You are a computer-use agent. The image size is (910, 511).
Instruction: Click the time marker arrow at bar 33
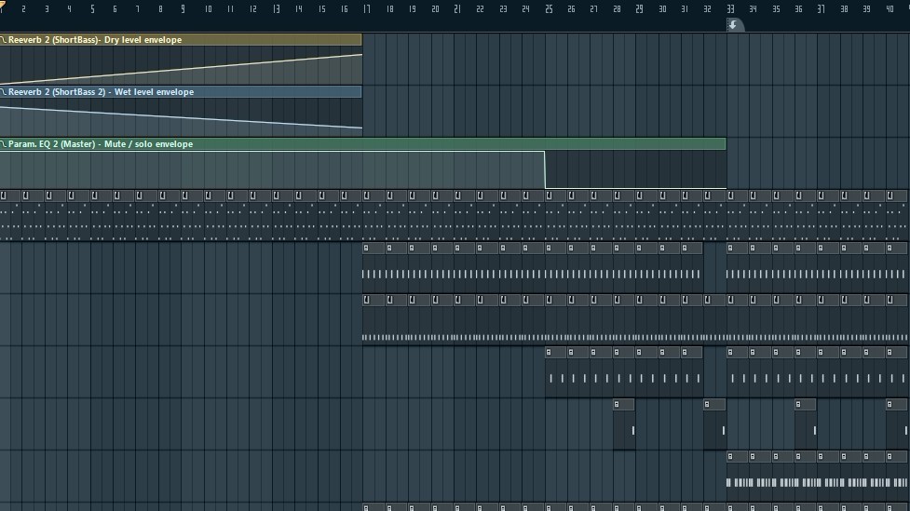[x=733, y=25]
